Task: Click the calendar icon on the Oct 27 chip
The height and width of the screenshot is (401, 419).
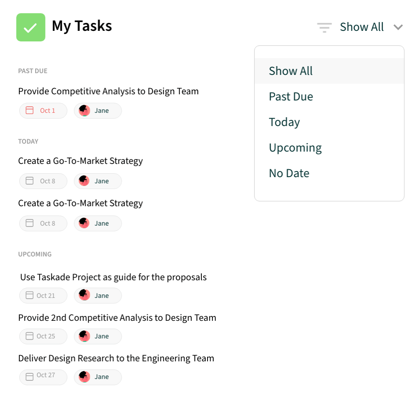Action: 30,377
